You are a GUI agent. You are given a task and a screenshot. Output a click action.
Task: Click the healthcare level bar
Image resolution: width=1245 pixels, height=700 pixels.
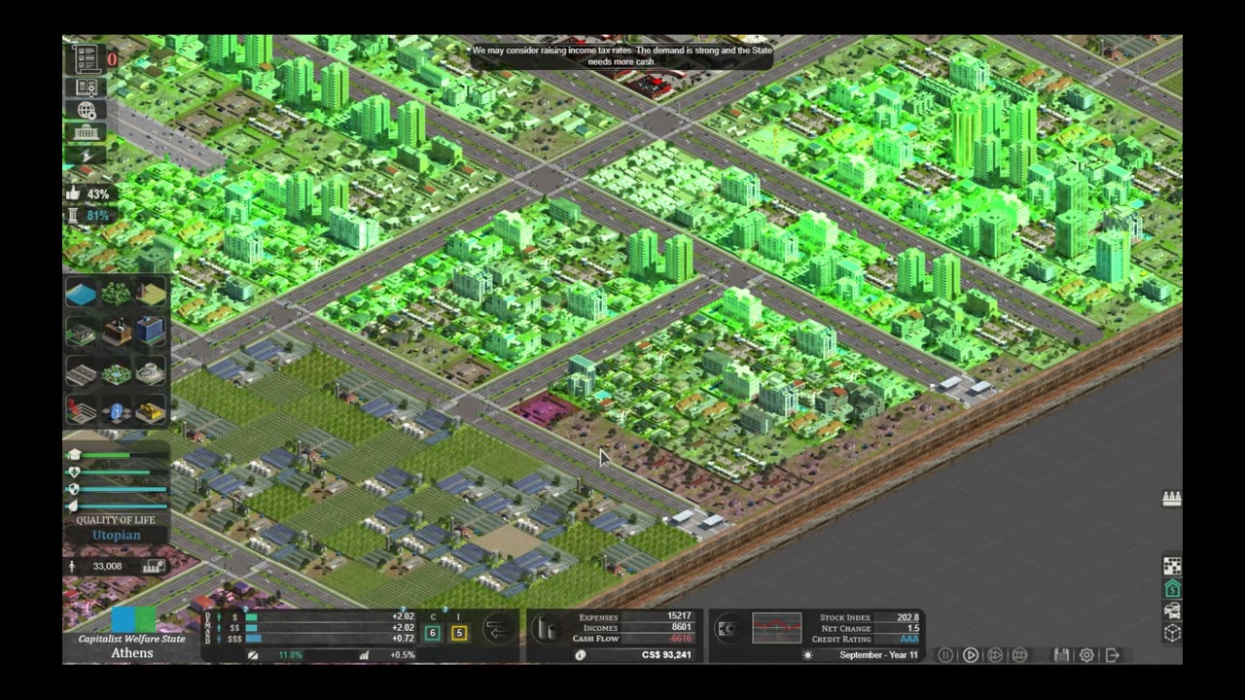(117, 472)
